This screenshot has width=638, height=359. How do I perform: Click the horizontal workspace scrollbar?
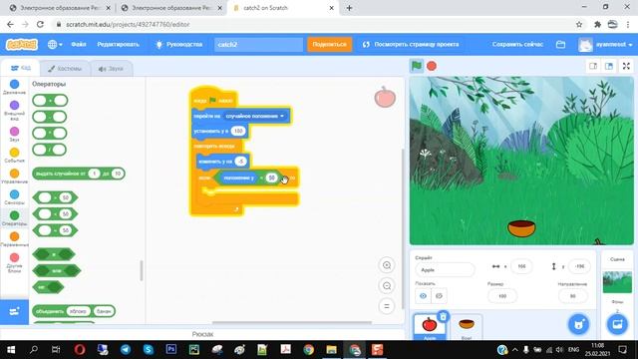coord(292,322)
